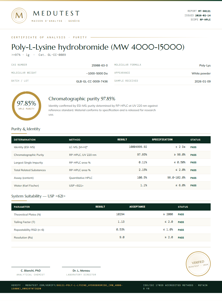Click the METHOD column header

[x=75, y=140]
